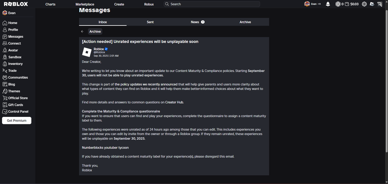Viewport: 388px width, 184px height.
Task: Click the Roblox Studio icon in header
Action: [372, 4]
